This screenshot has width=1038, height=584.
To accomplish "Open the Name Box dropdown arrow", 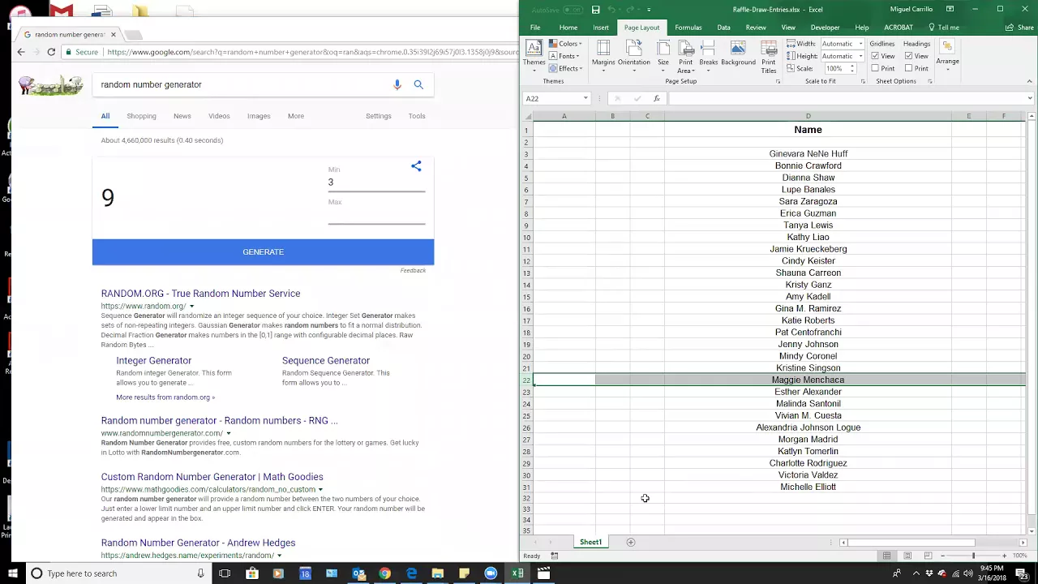I will click(585, 99).
